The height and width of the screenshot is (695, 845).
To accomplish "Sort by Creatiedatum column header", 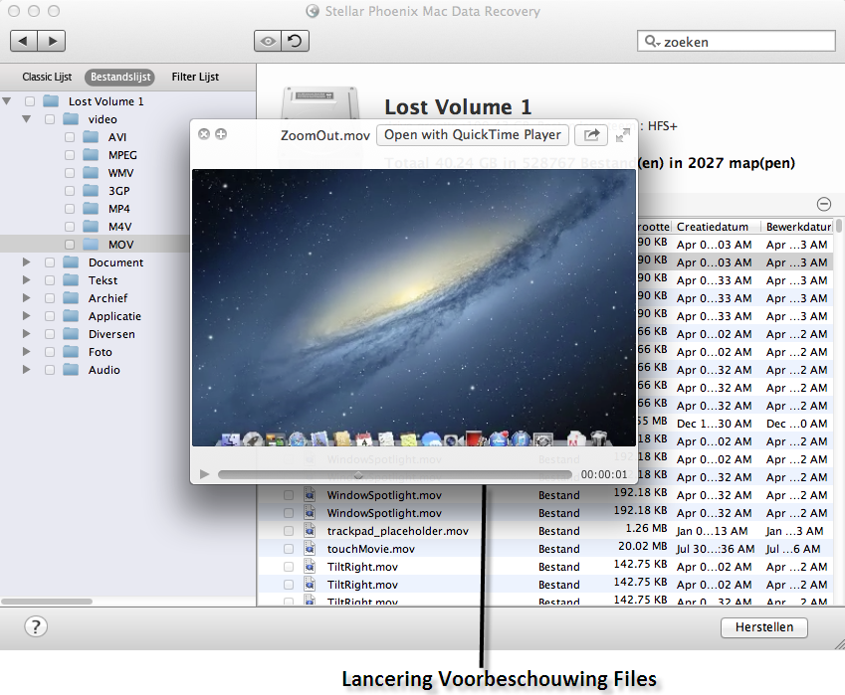I will tap(716, 227).
